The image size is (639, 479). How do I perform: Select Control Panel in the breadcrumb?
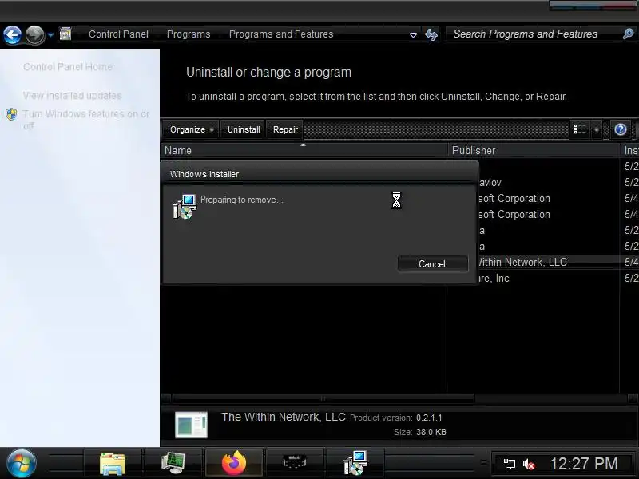point(118,34)
